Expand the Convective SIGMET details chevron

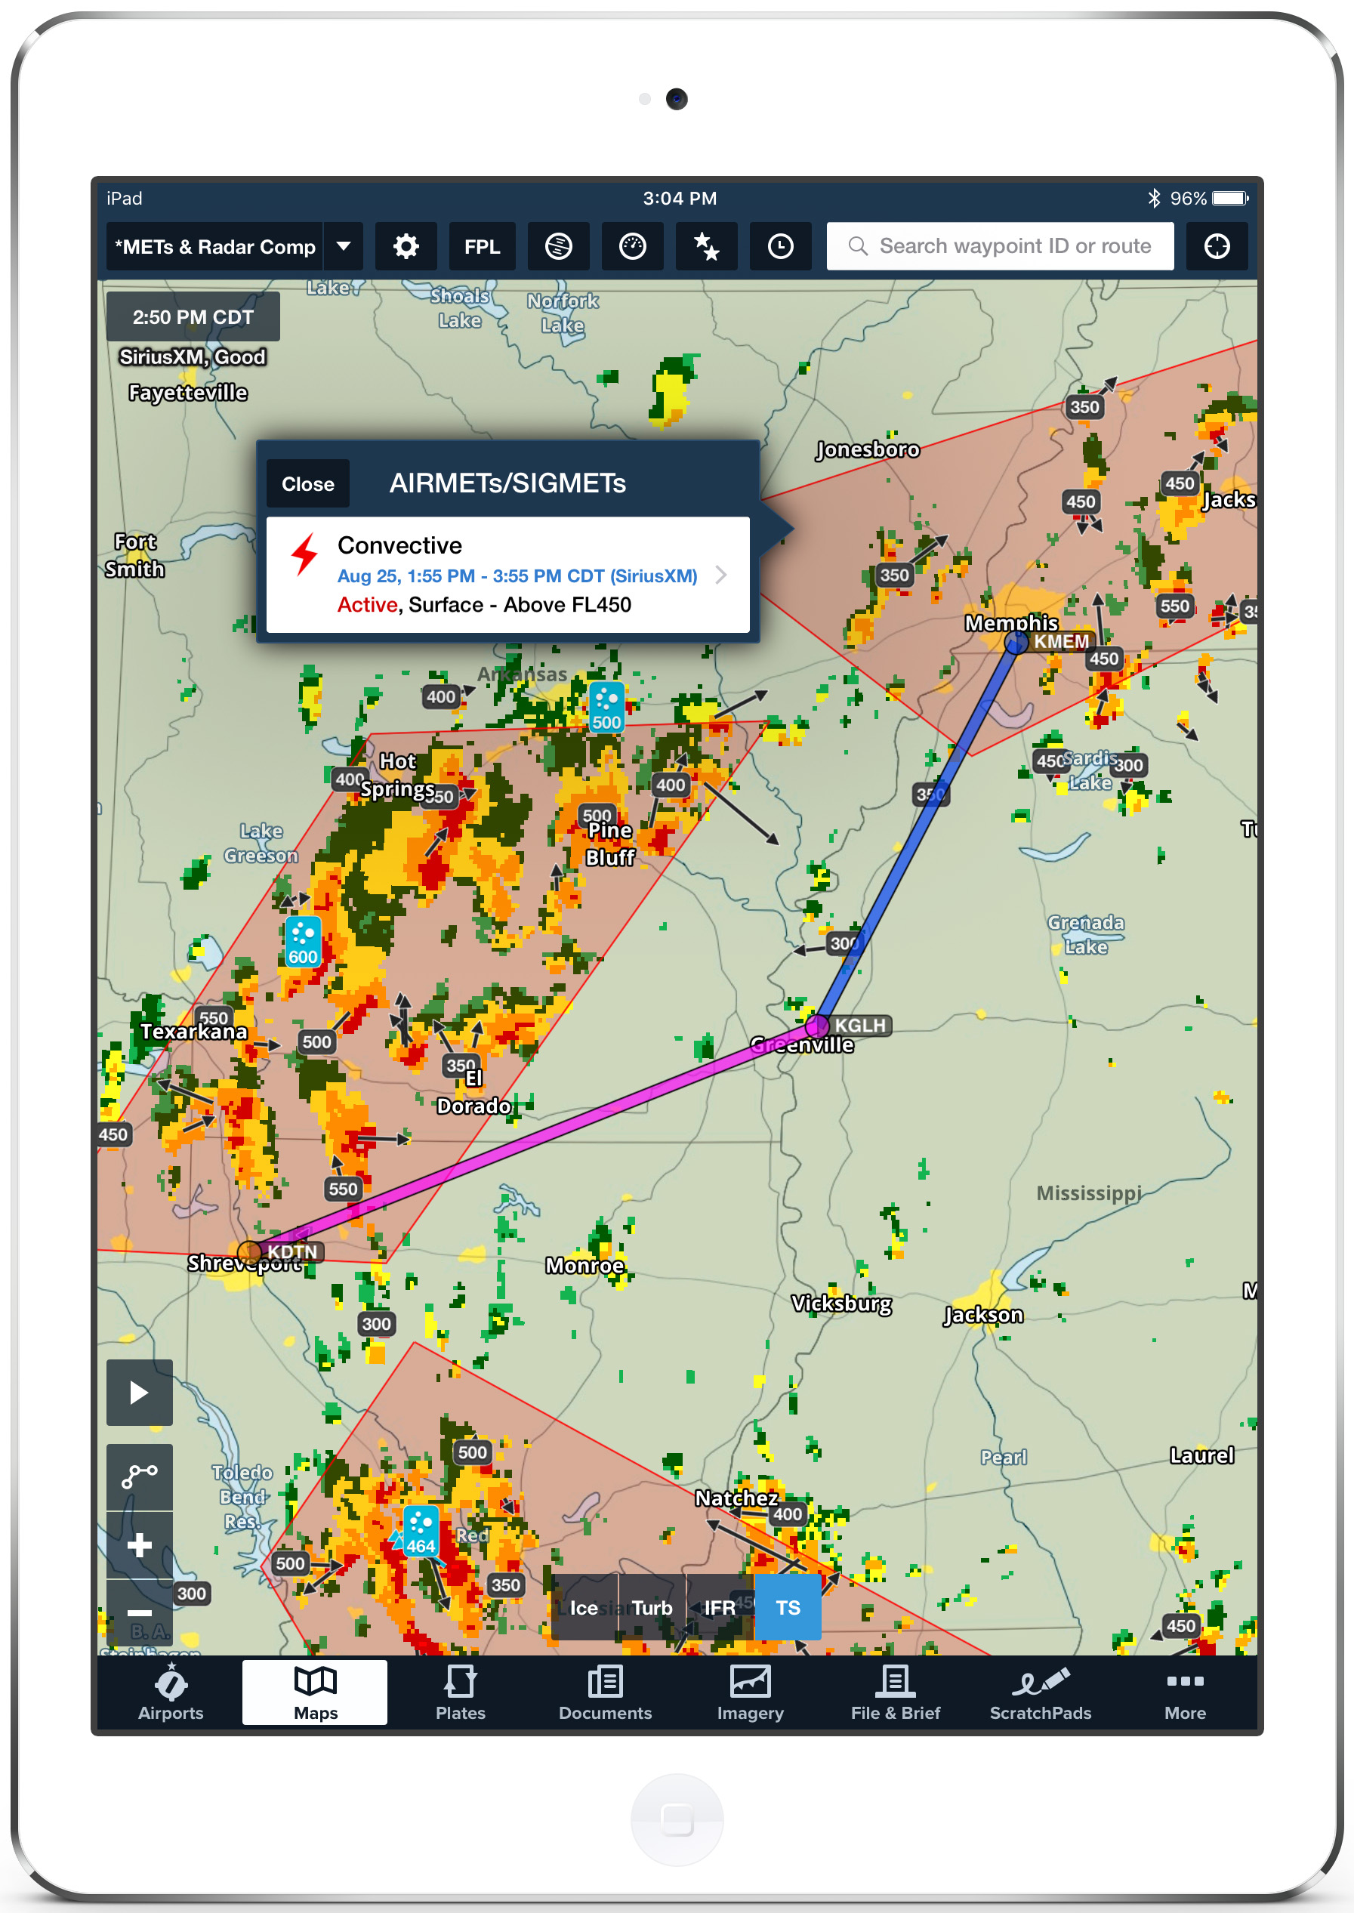click(x=720, y=575)
